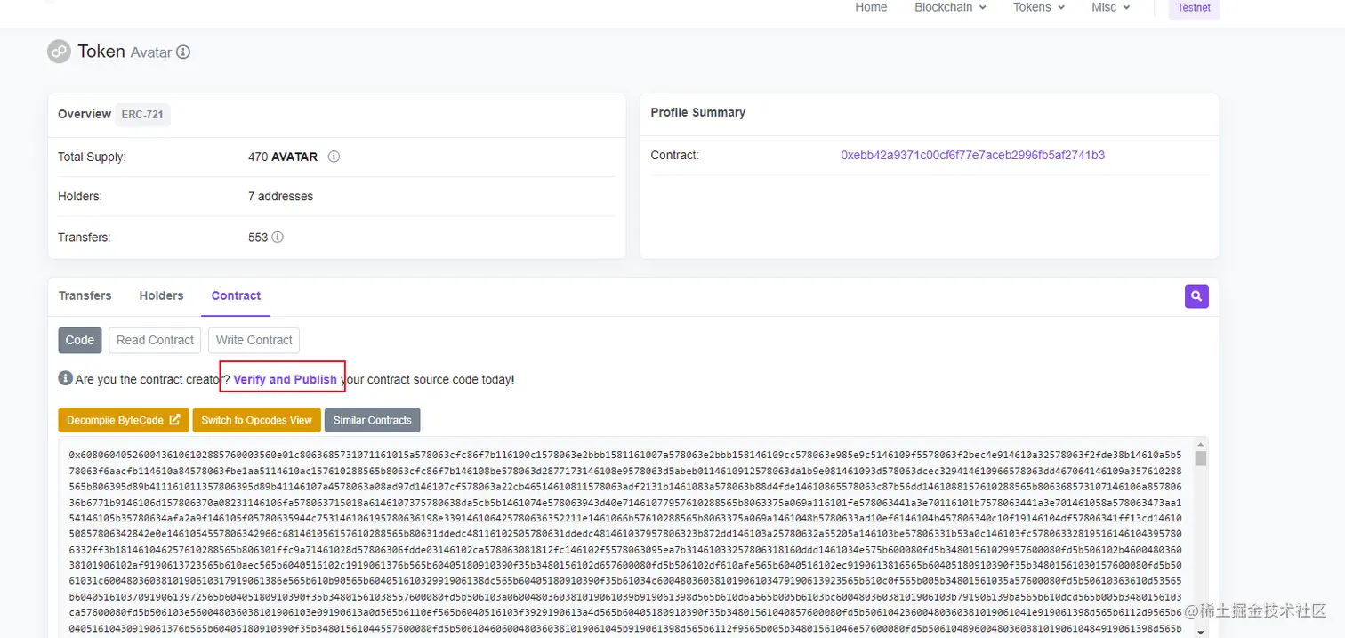1345x638 pixels.
Task: Click the Testnet network button
Action: coord(1194,8)
